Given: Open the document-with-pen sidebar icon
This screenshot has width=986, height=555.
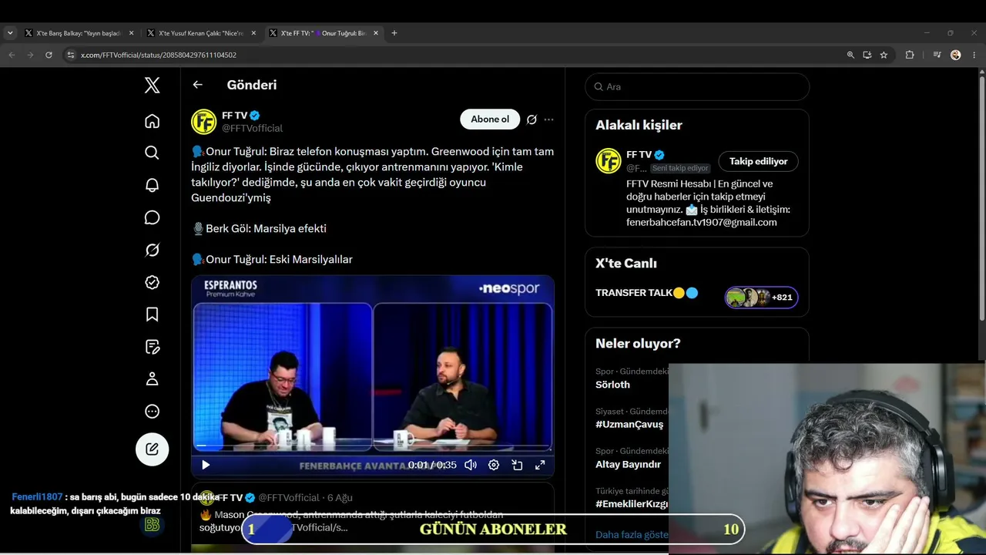Looking at the screenshot, I should coord(153,347).
